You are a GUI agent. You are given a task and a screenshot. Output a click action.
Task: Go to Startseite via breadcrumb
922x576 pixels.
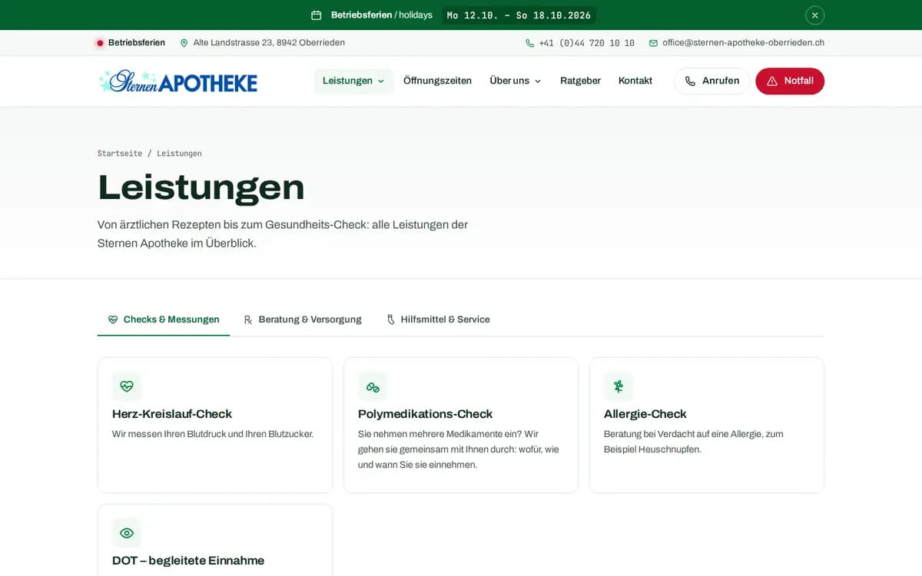tap(120, 154)
